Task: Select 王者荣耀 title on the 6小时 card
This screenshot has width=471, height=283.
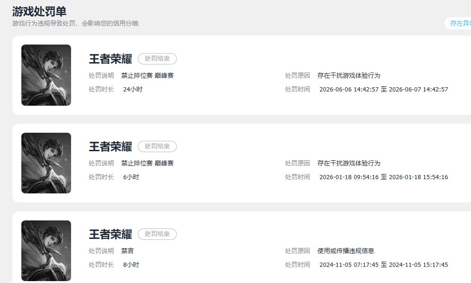Action: (110, 146)
